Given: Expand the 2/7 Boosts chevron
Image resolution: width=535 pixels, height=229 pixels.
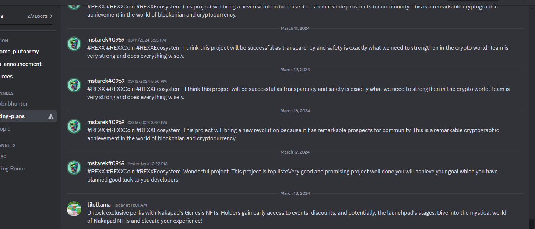Looking at the screenshot, I should pyautogui.click(x=51, y=16).
